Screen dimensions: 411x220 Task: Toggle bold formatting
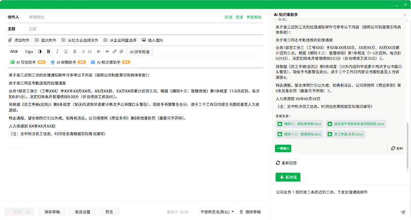tap(49, 52)
